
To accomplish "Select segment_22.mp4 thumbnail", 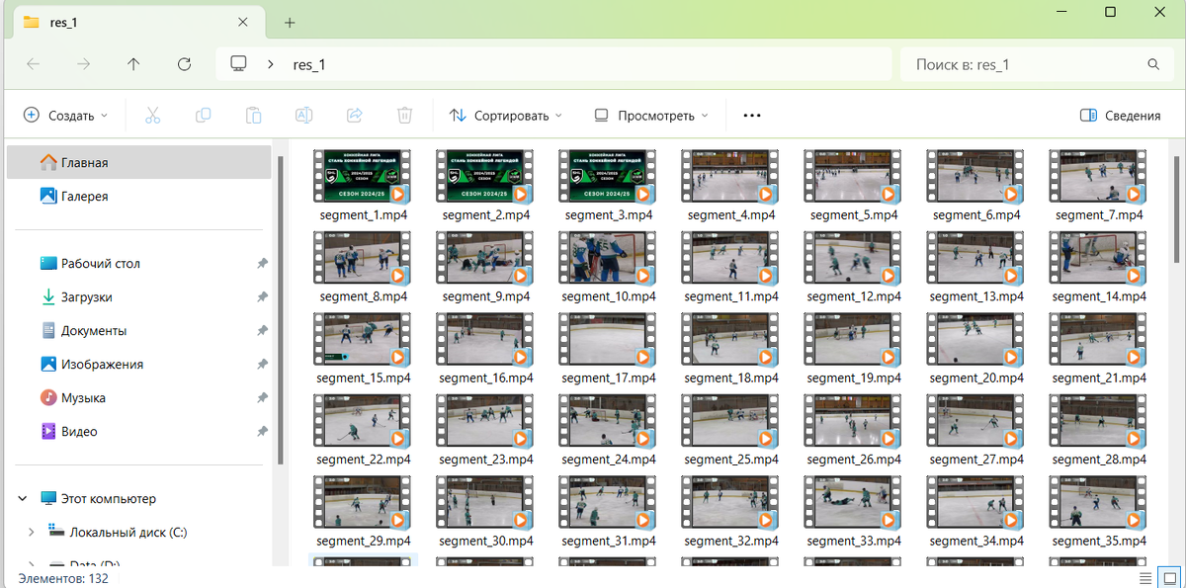I will tap(362, 424).
